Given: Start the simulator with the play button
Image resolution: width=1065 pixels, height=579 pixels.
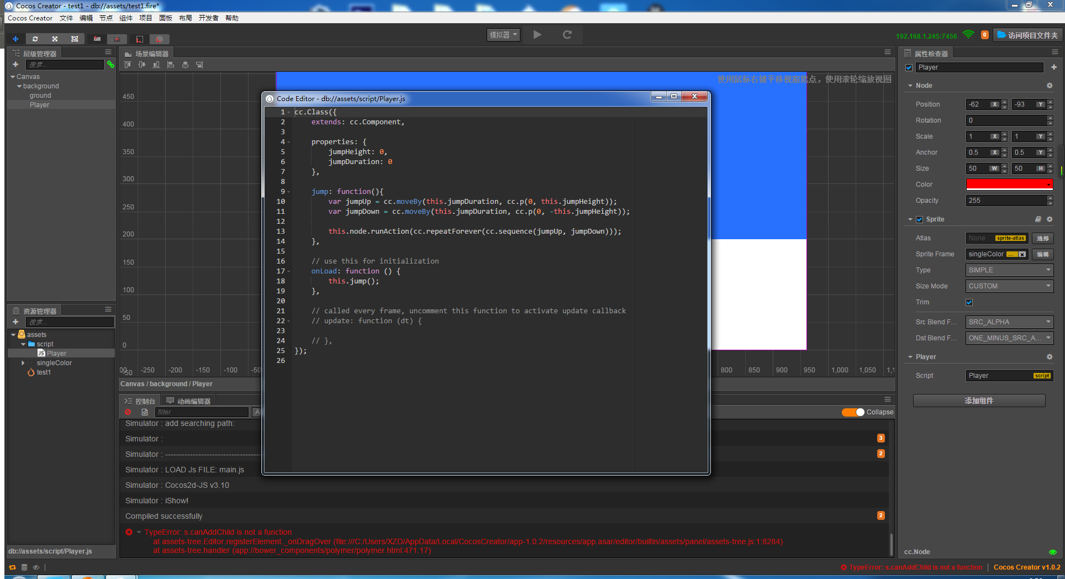Looking at the screenshot, I should coord(537,35).
